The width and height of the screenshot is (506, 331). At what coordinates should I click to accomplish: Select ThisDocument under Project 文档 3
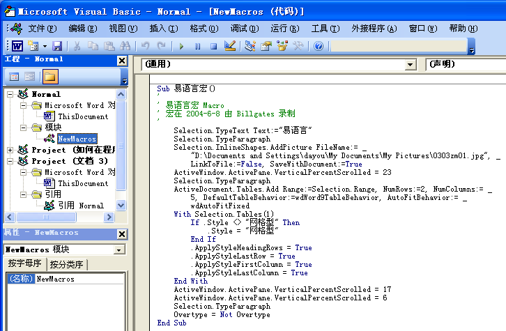pyautogui.click(x=83, y=183)
